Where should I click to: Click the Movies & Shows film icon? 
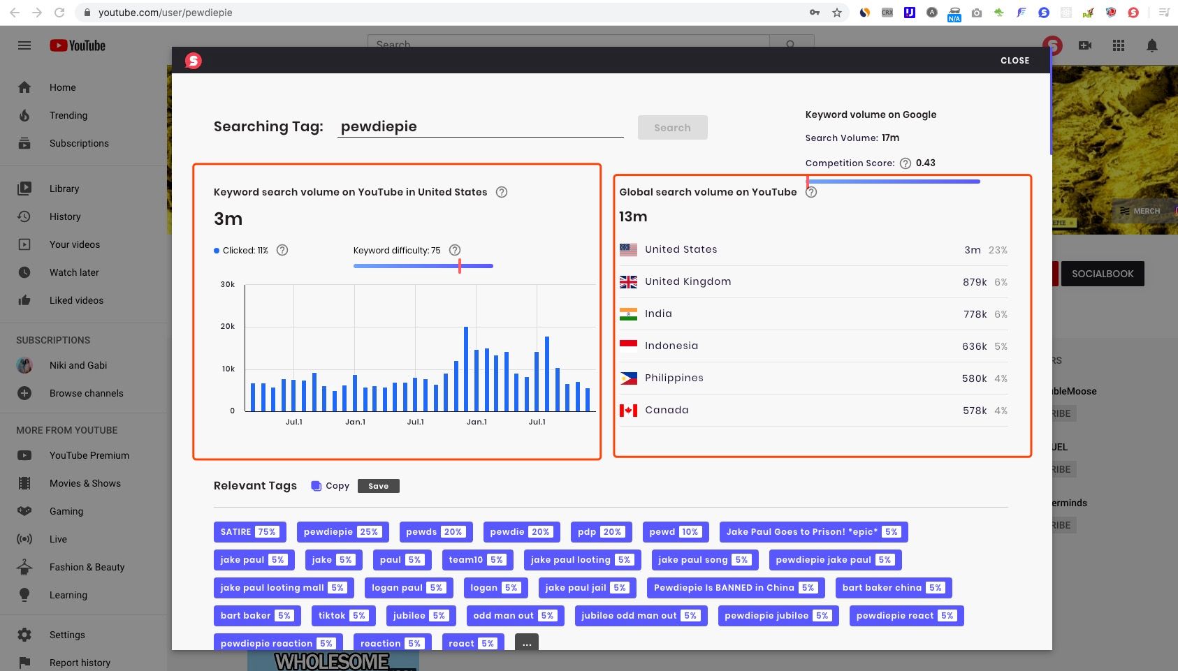click(24, 483)
